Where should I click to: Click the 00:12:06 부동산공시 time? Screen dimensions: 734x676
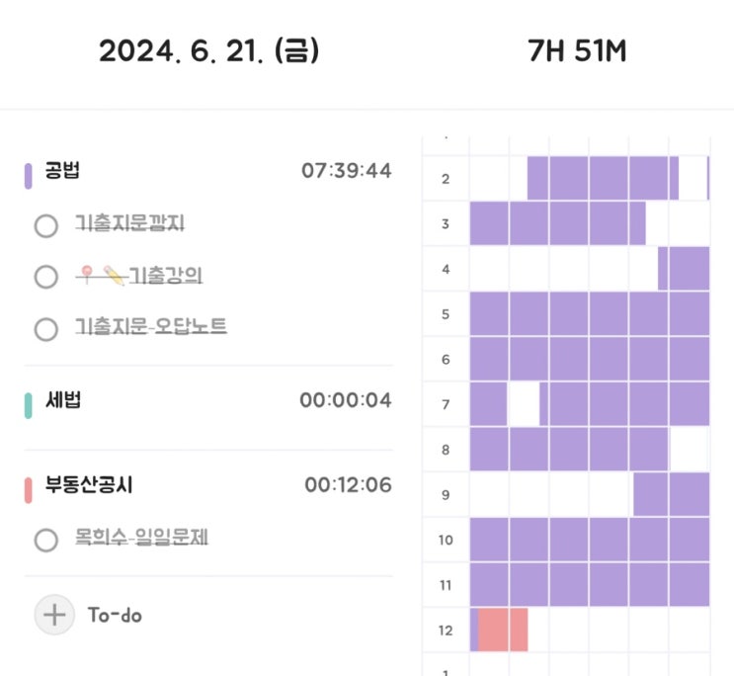(348, 485)
